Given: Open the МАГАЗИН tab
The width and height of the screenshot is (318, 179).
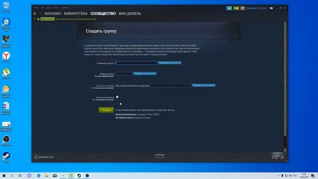Looking at the screenshot, I should tap(53, 13).
